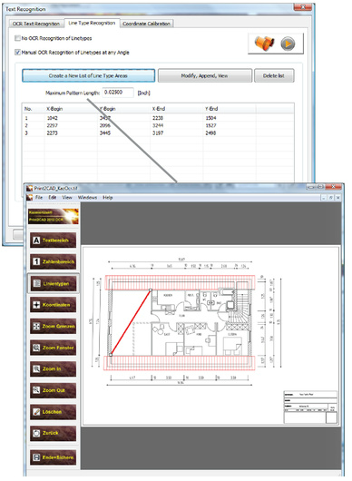Screen dimensions: 352x481
Task: Toggle Manual OCR Recognition of Linetypes checkbox
Action: coord(17,53)
